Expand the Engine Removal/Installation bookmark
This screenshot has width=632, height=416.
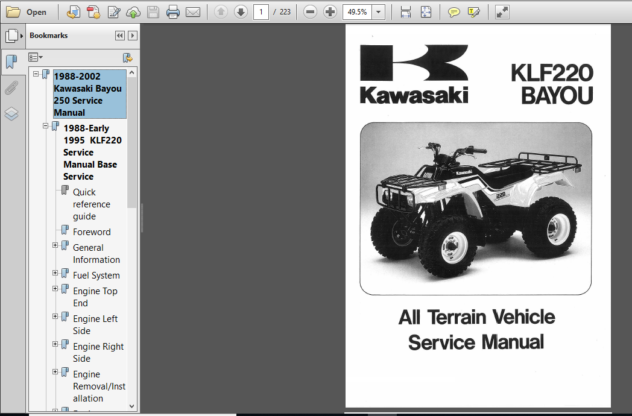[x=55, y=371]
